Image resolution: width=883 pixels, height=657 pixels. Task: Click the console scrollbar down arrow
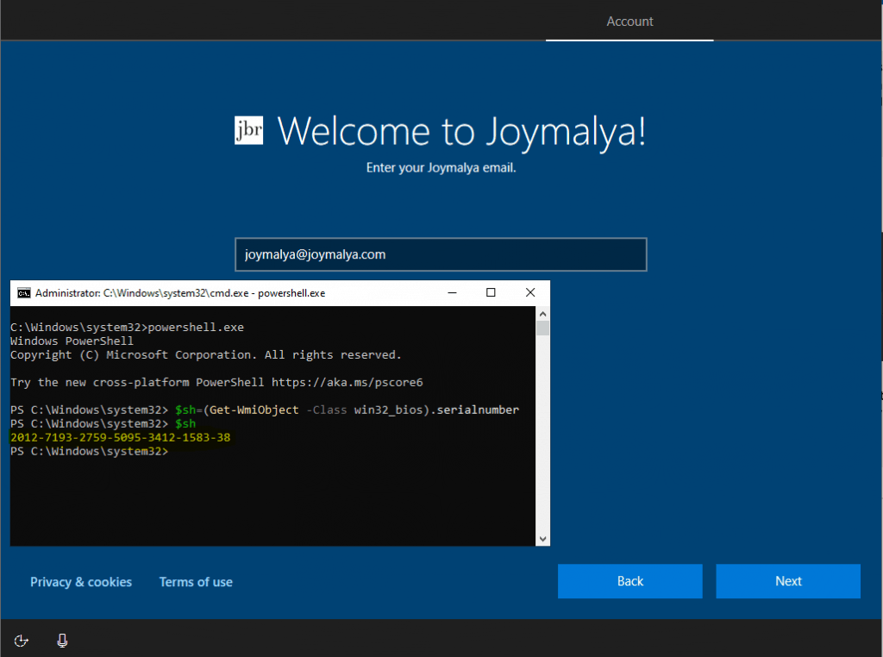pyautogui.click(x=543, y=539)
